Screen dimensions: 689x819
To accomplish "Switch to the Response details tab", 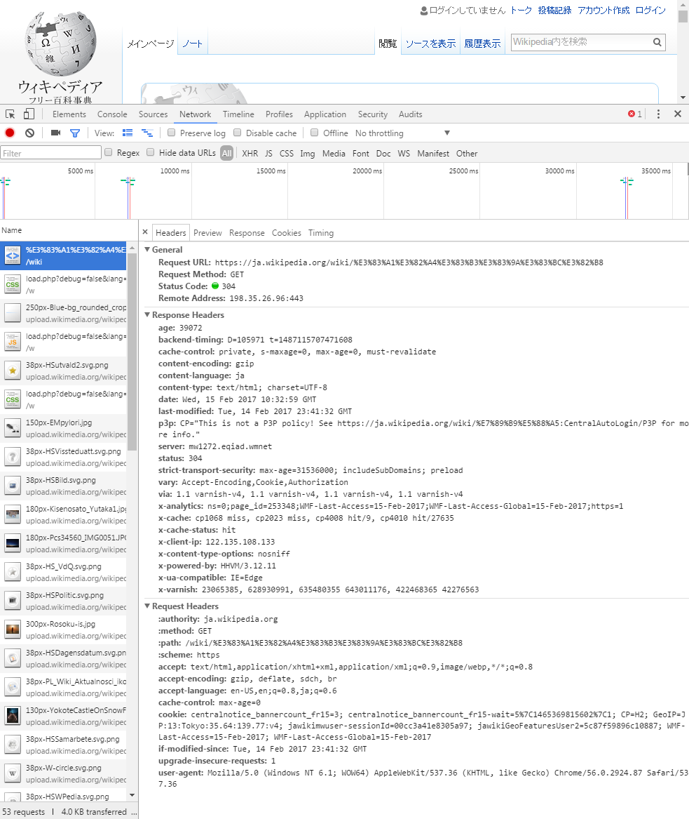I will click(247, 233).
